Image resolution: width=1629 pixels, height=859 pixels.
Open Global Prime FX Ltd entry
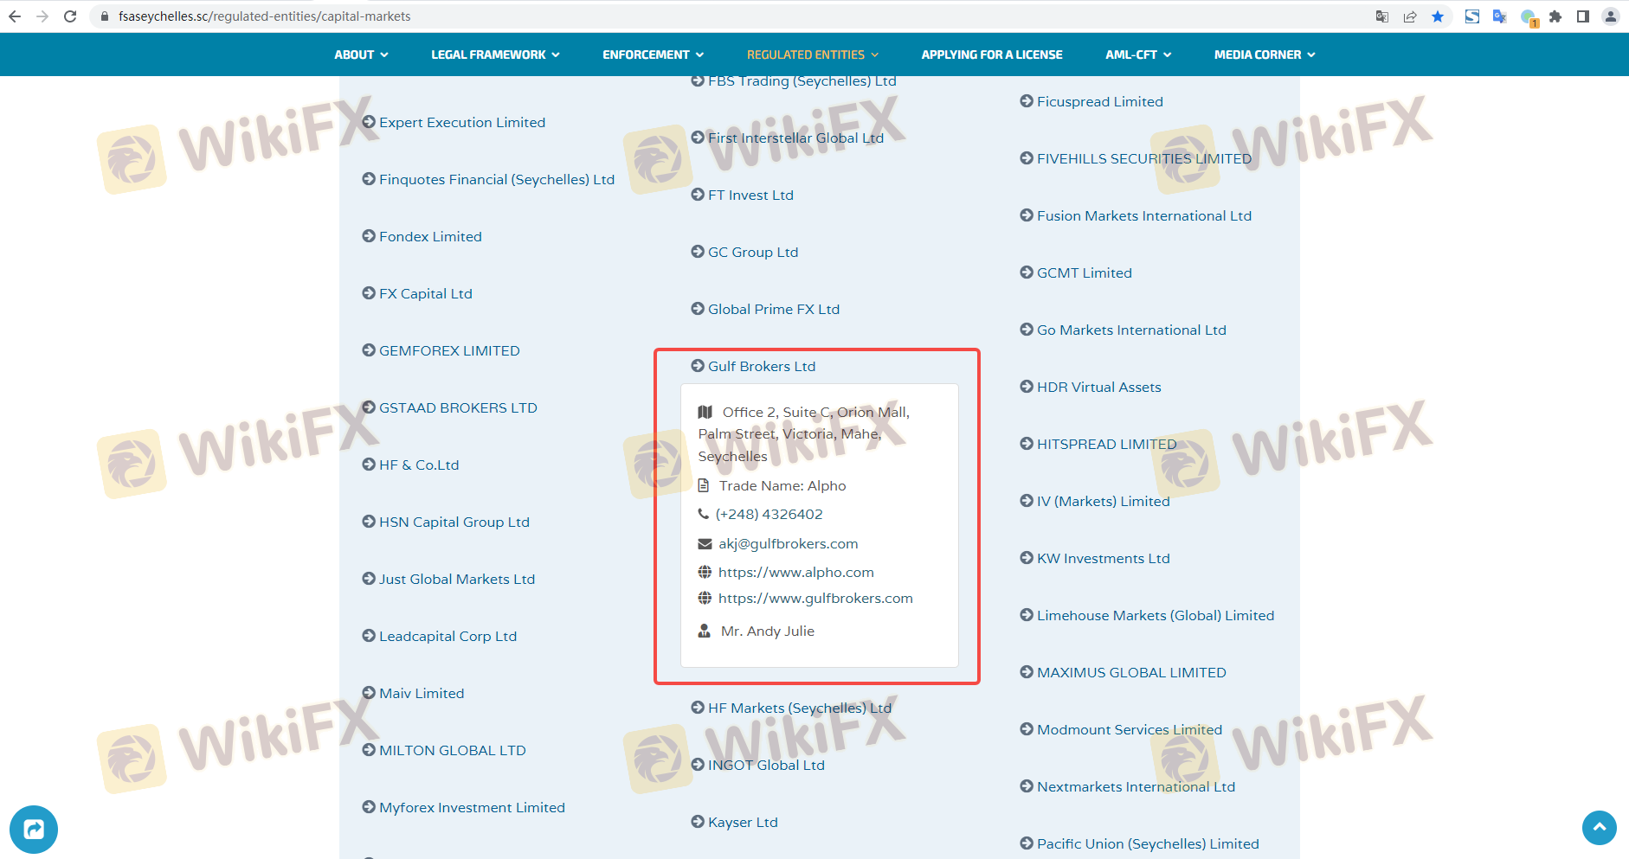(x=774, y=309)
